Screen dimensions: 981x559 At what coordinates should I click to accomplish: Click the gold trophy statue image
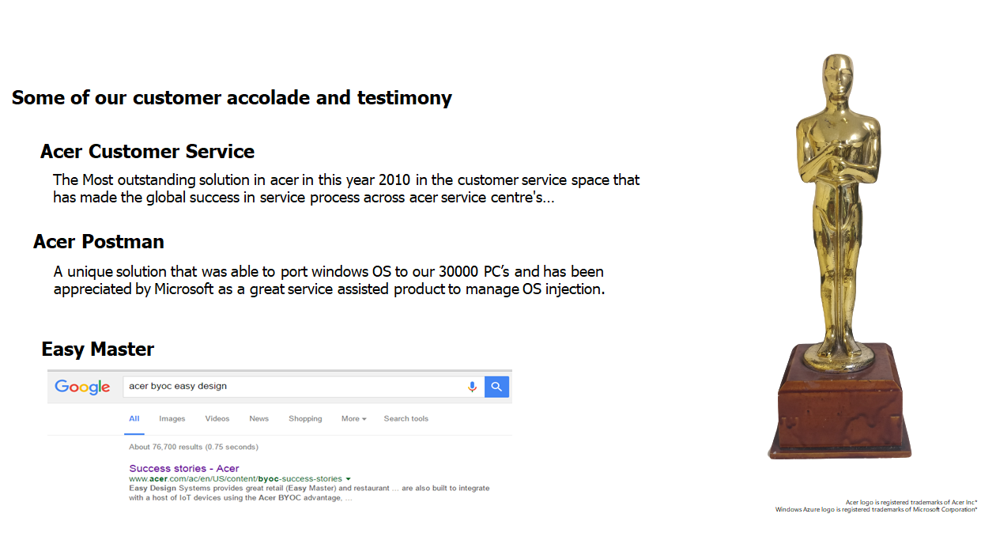[x=839, y=257]
